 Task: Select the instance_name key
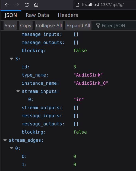click(x=40, y=83)
